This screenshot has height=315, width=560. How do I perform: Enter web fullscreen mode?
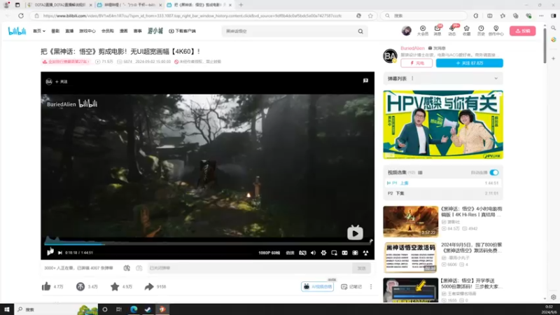click(x=355, y=253)
